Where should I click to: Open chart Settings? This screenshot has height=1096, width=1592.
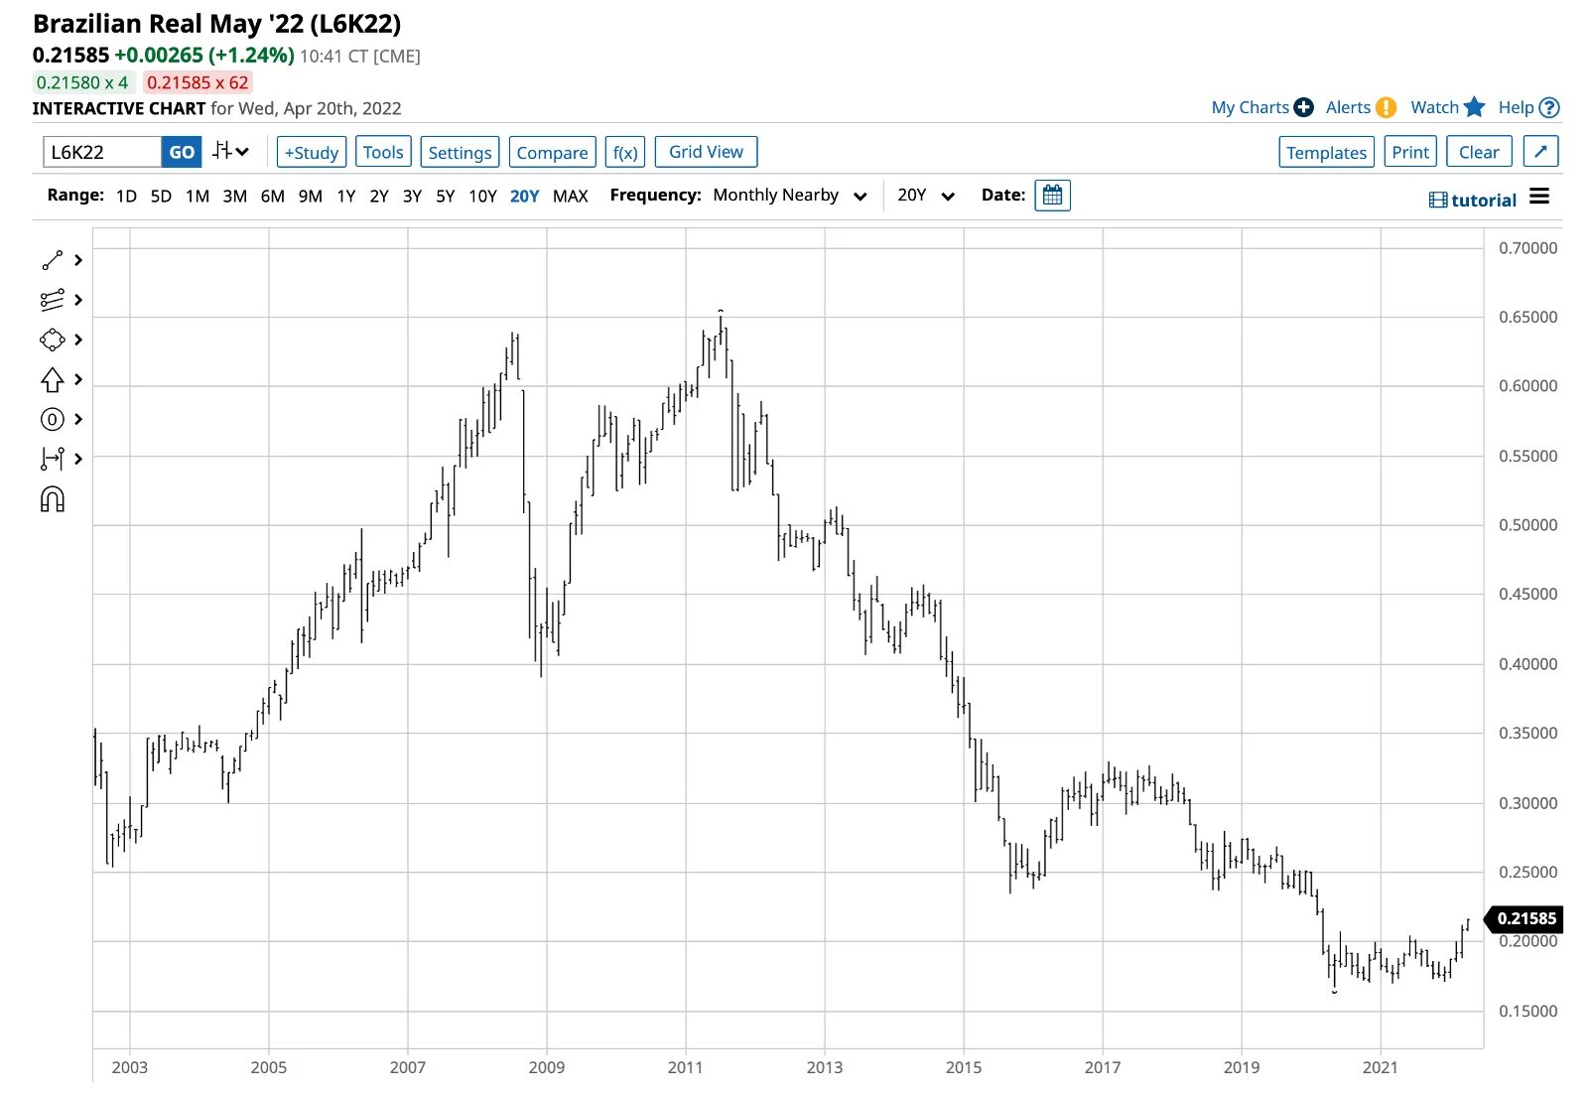click(460, 152)
